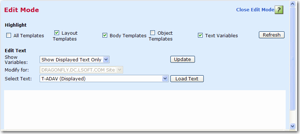Click the Refresh button
The height and width of the screenshot is (134, 300).
272,35
